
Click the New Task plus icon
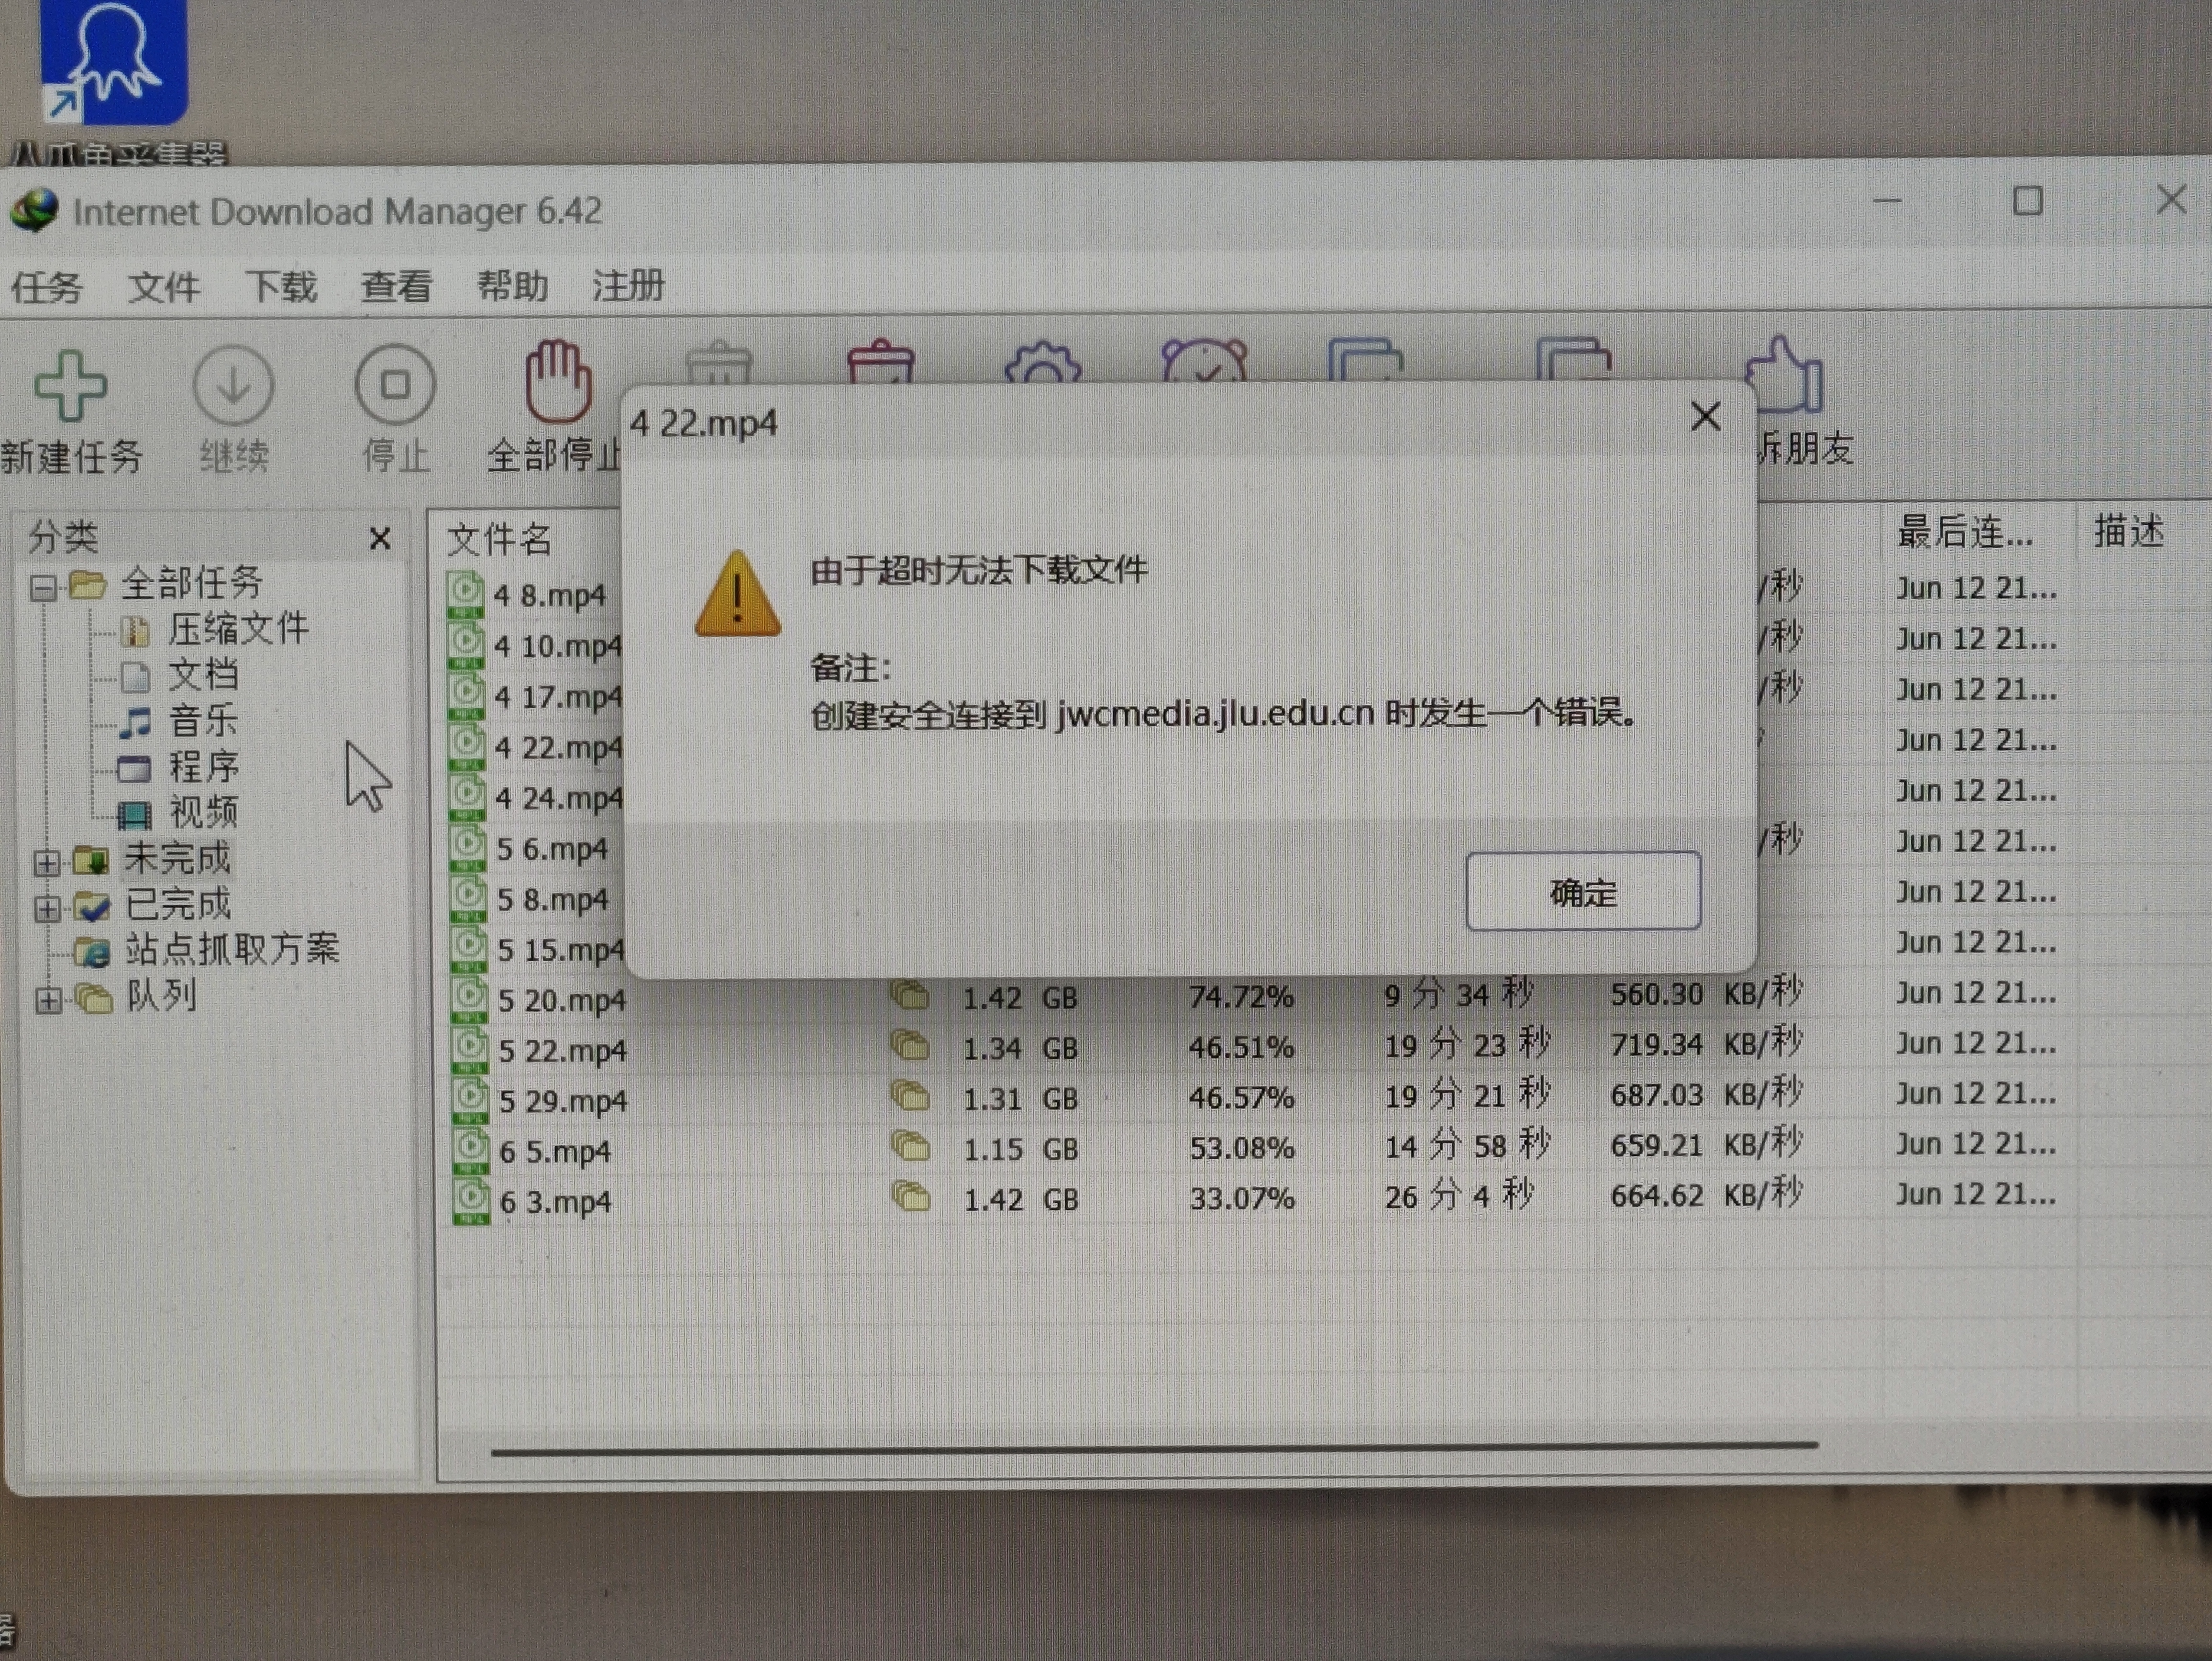point(70,386)
